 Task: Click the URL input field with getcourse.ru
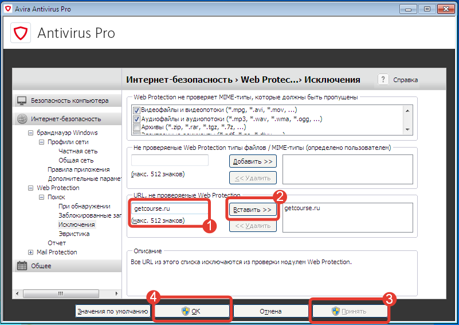point(170,208)
